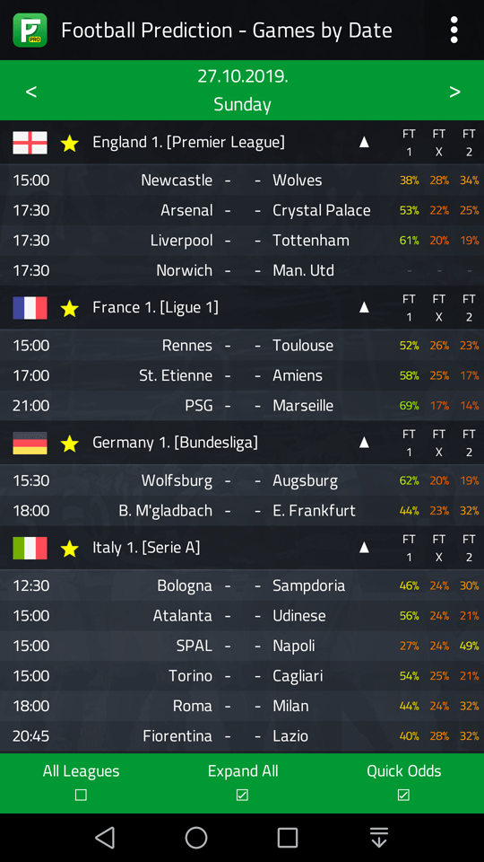Tap the Android back navigation icon

[x=105, y=838]
